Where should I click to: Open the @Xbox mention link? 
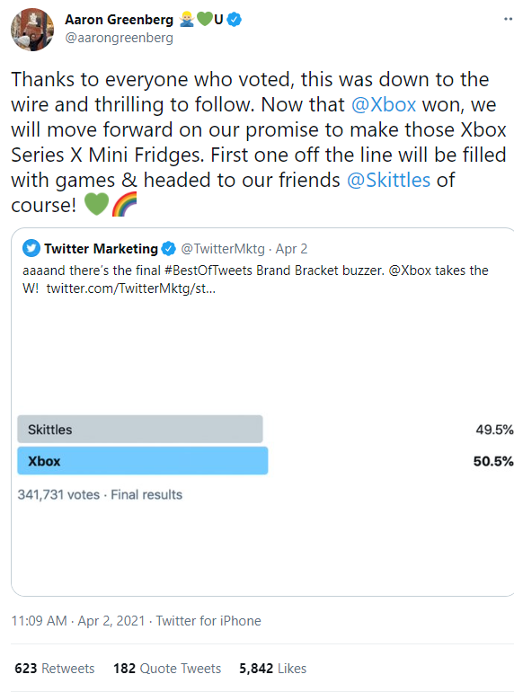384,104
